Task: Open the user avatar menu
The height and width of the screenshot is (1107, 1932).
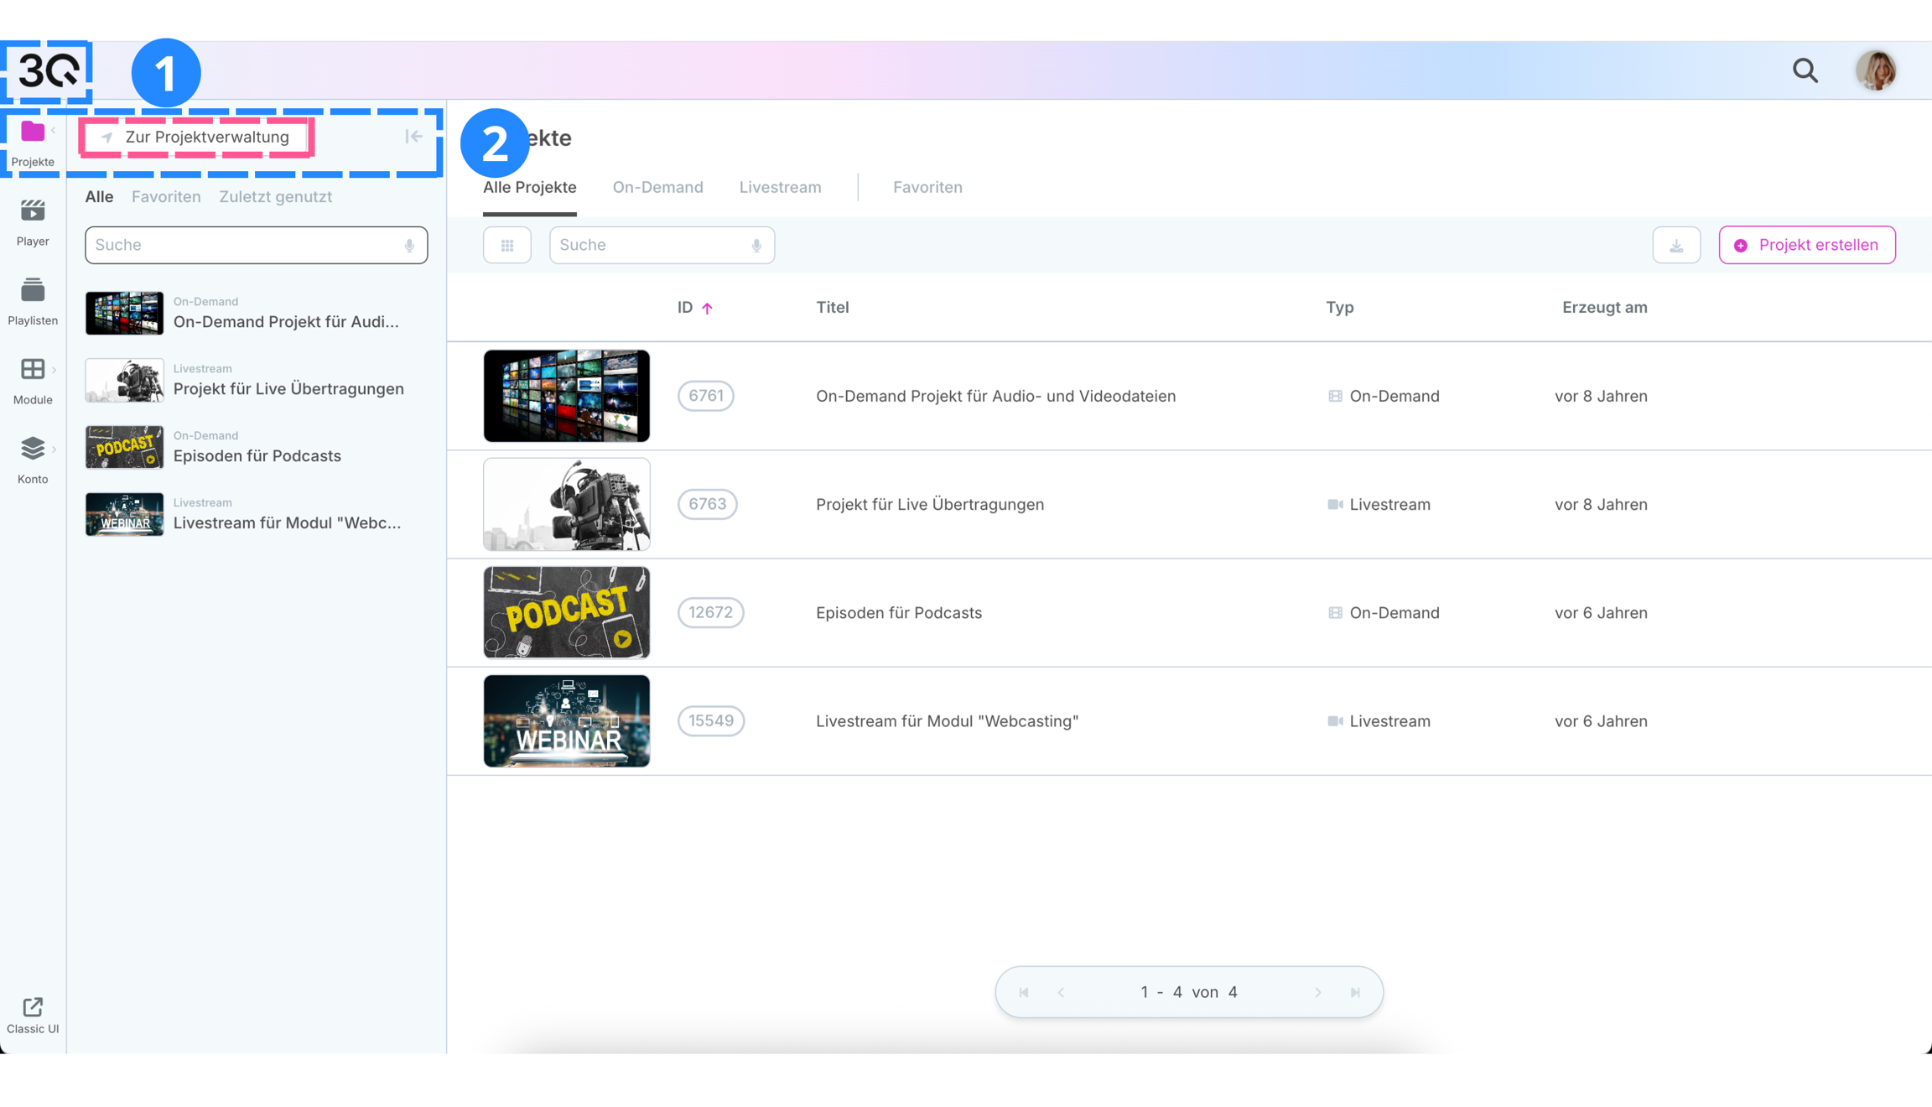Action: [1876, 70]
